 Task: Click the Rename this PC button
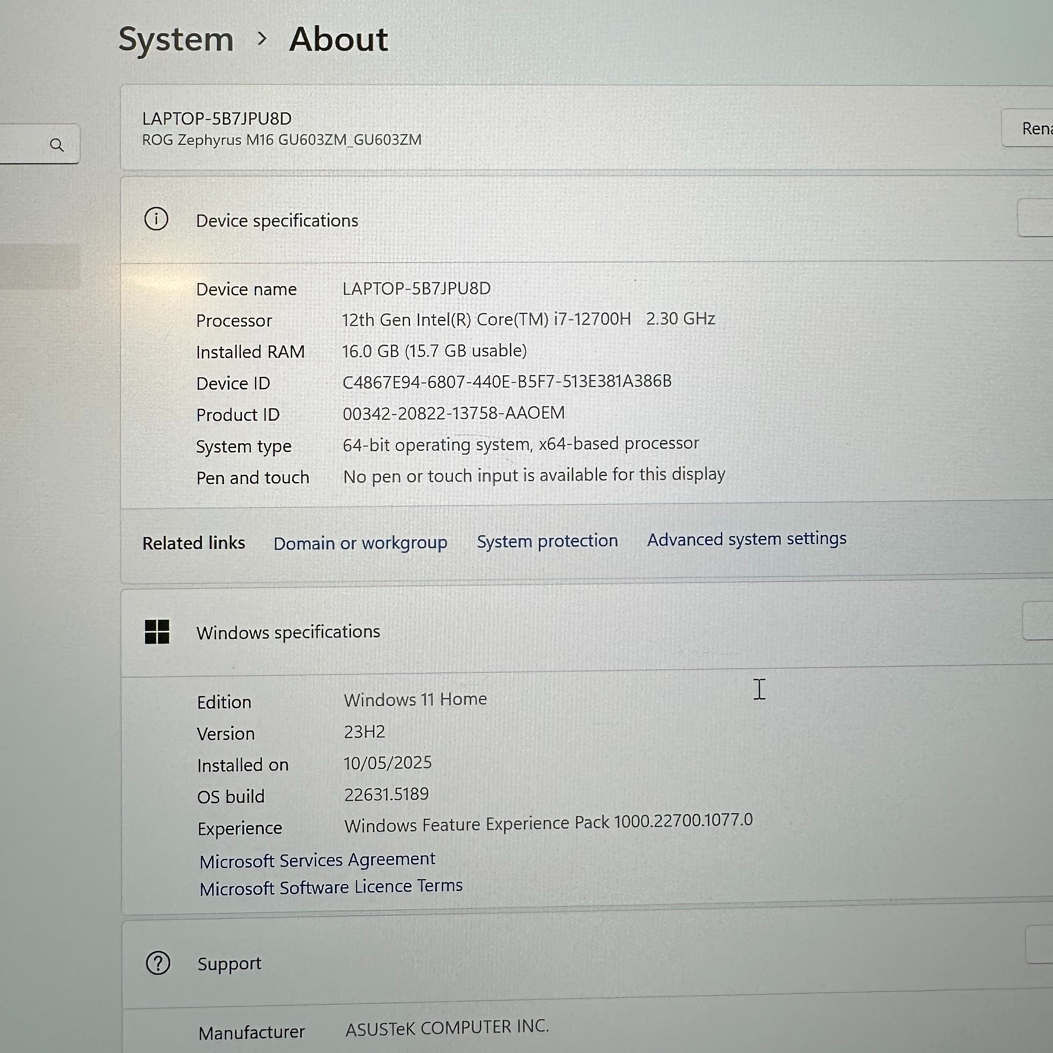coord(1027,128)
